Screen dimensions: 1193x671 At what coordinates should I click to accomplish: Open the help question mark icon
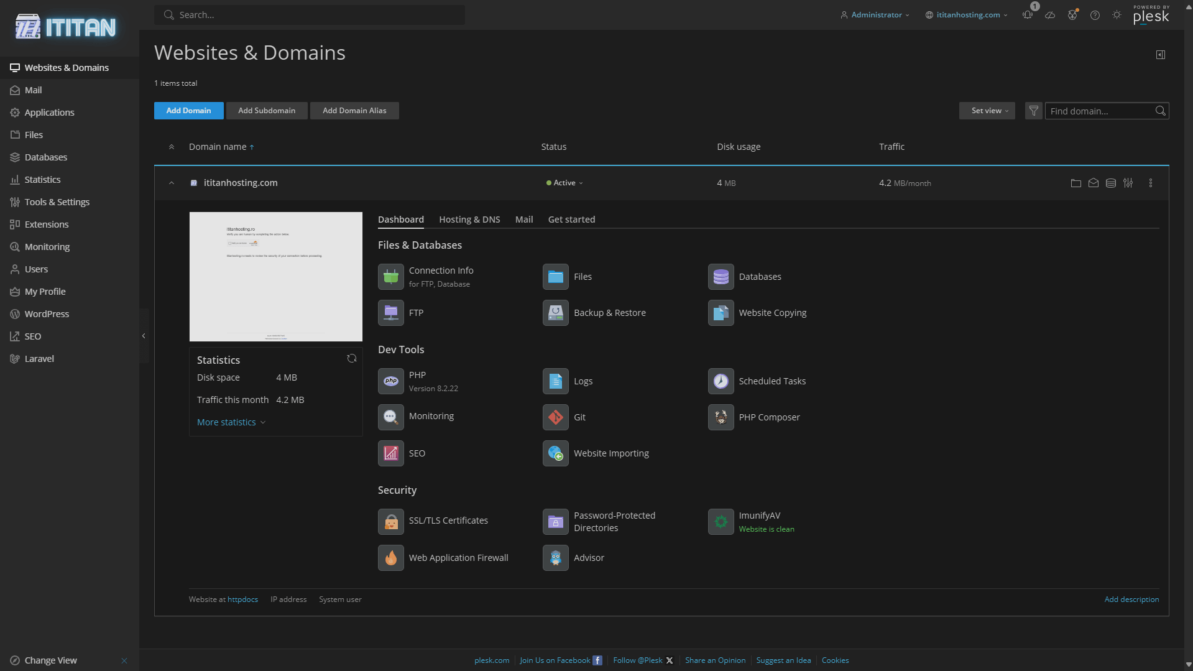(x=1095, y=15)
